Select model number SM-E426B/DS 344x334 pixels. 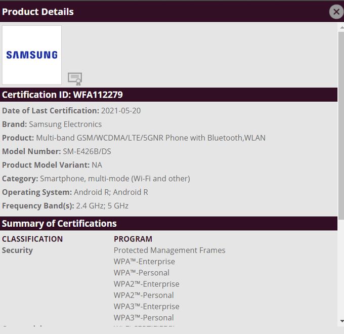click(x=87, y=152)
